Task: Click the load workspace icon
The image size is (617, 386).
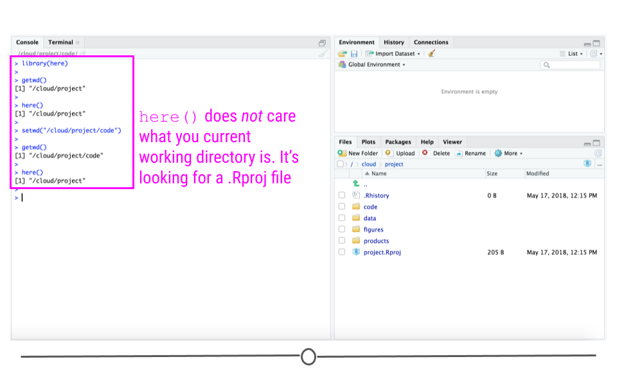Action: click(343, 53)
